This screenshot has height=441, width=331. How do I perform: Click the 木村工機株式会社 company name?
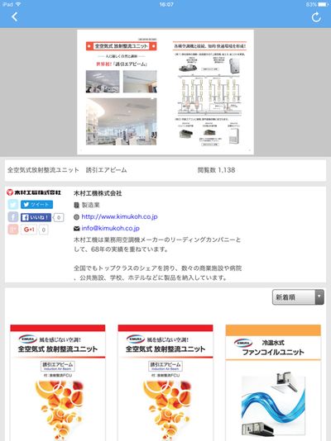coord(98,193)
